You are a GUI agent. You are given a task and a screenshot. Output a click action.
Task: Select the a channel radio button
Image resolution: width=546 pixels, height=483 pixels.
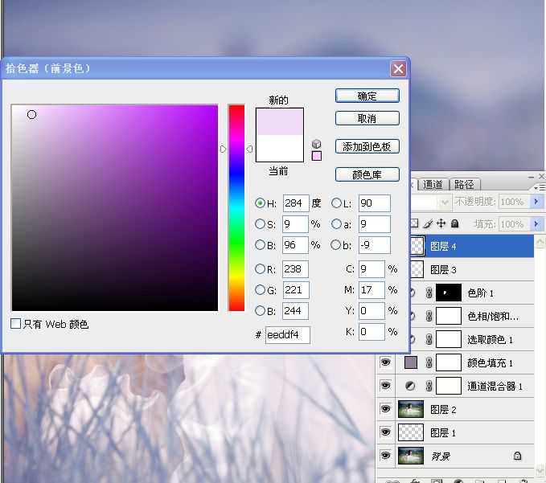point(336,223)
